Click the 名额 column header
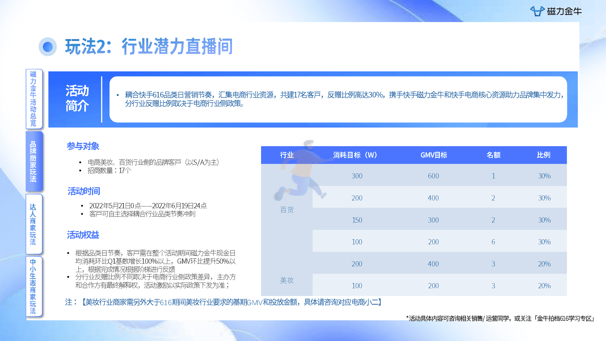This screenshot has width=606, height=341. pyautogui.click(x=493, y=155)
